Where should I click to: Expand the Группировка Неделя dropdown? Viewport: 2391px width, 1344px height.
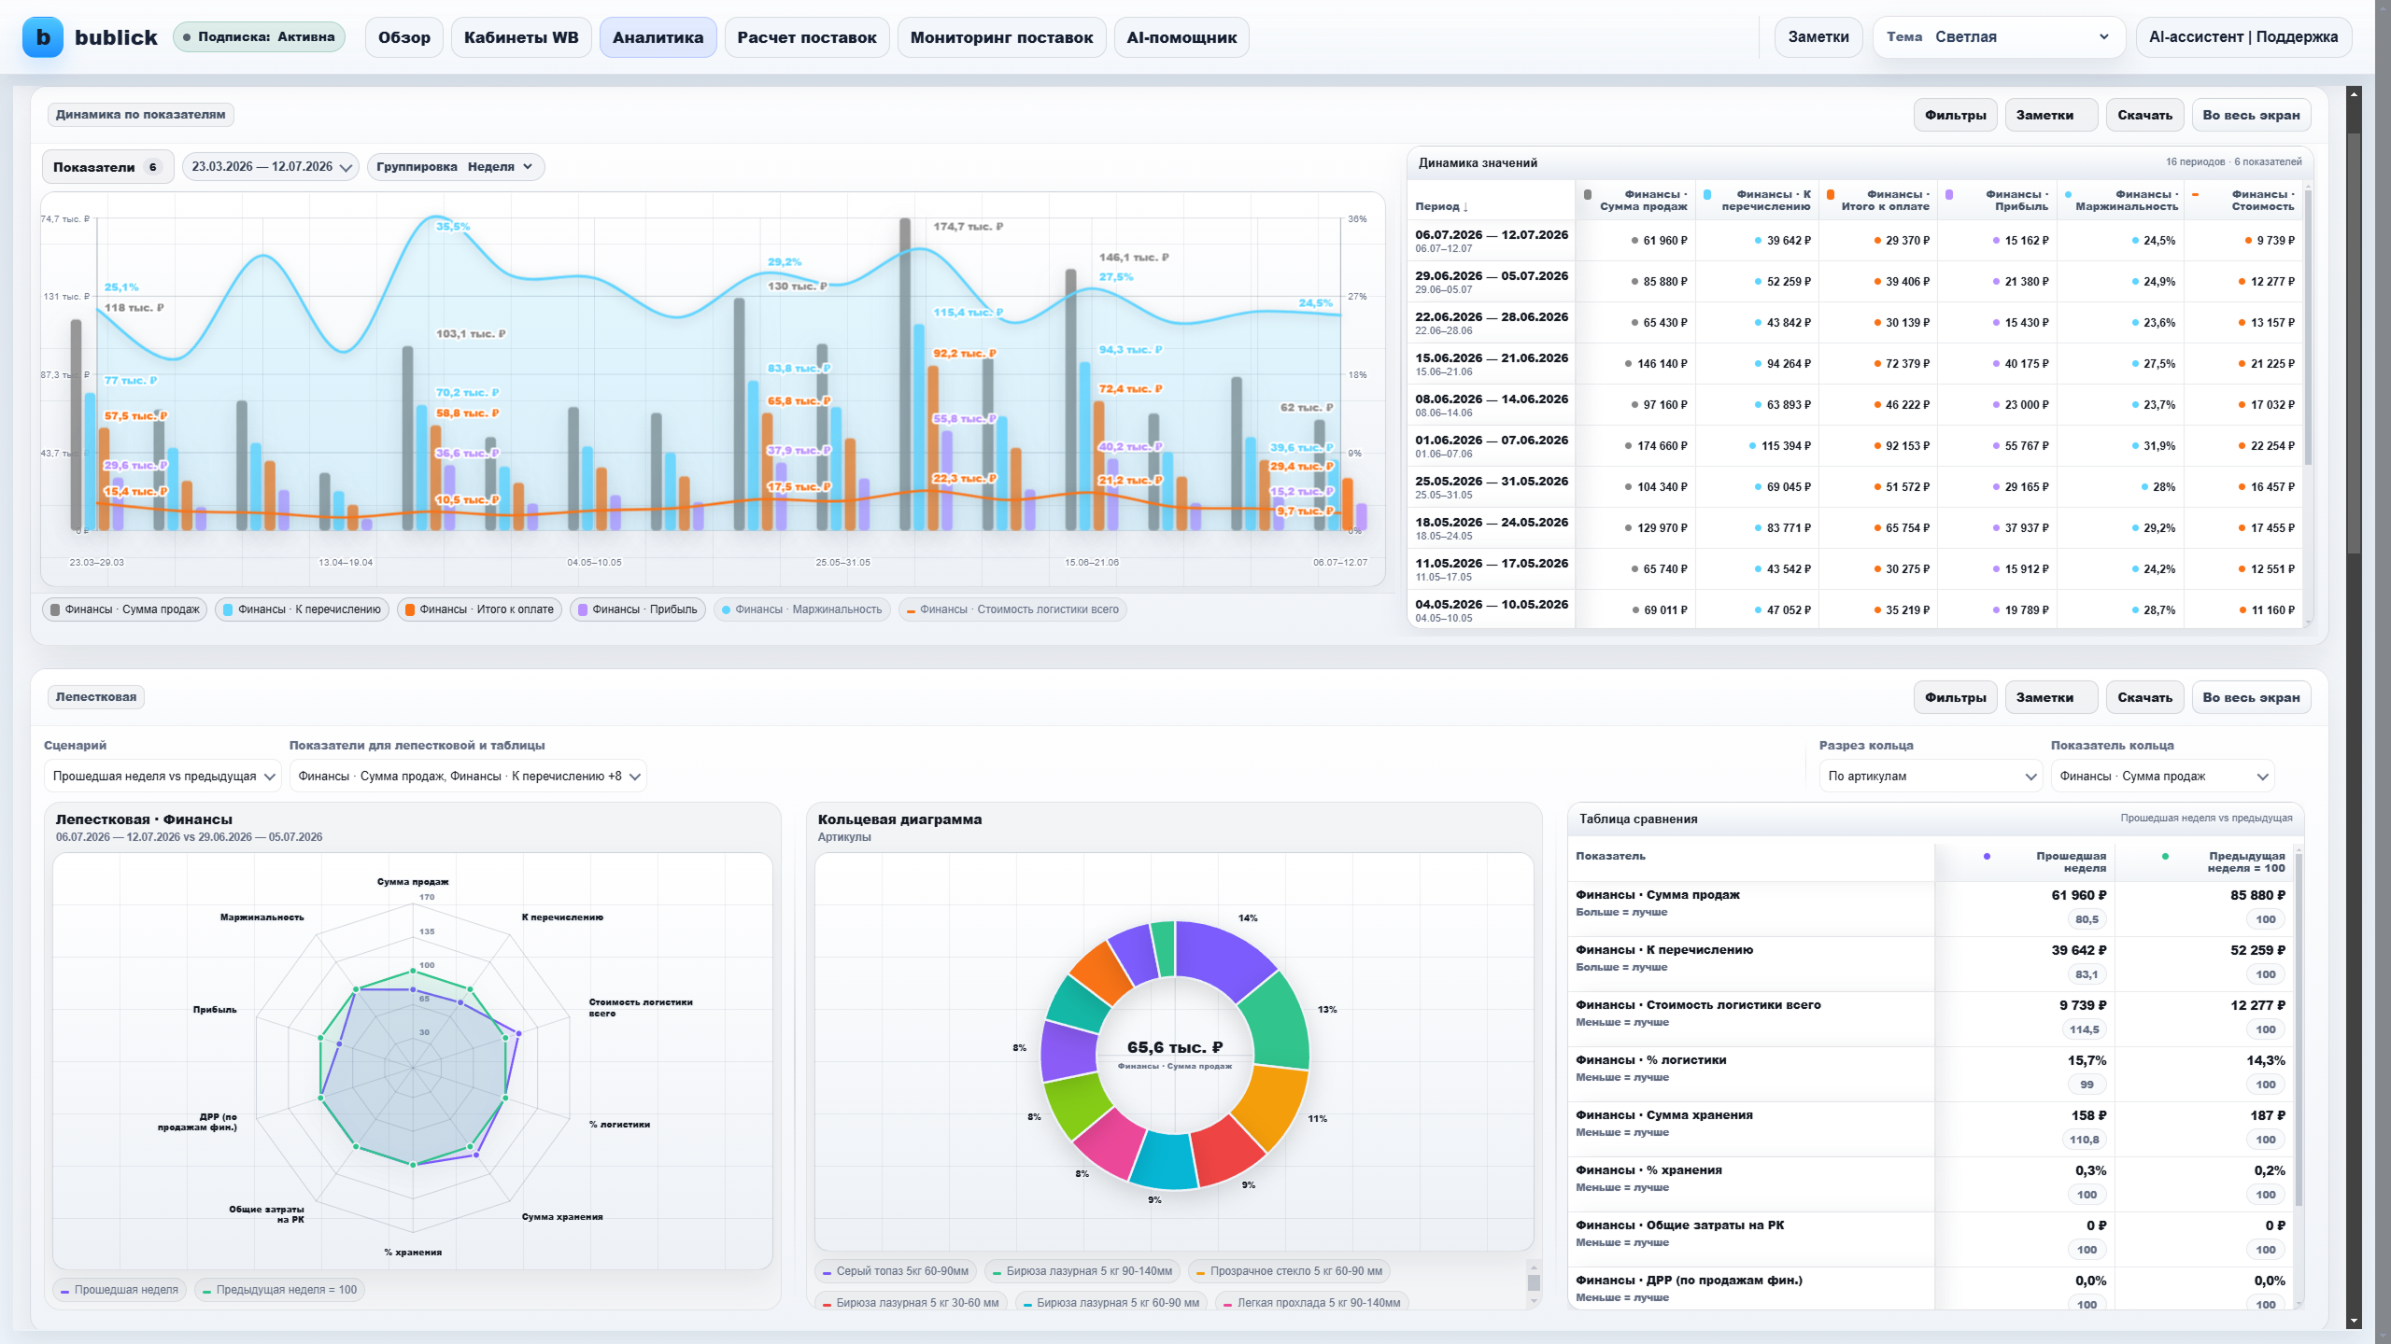coord(456,167)
